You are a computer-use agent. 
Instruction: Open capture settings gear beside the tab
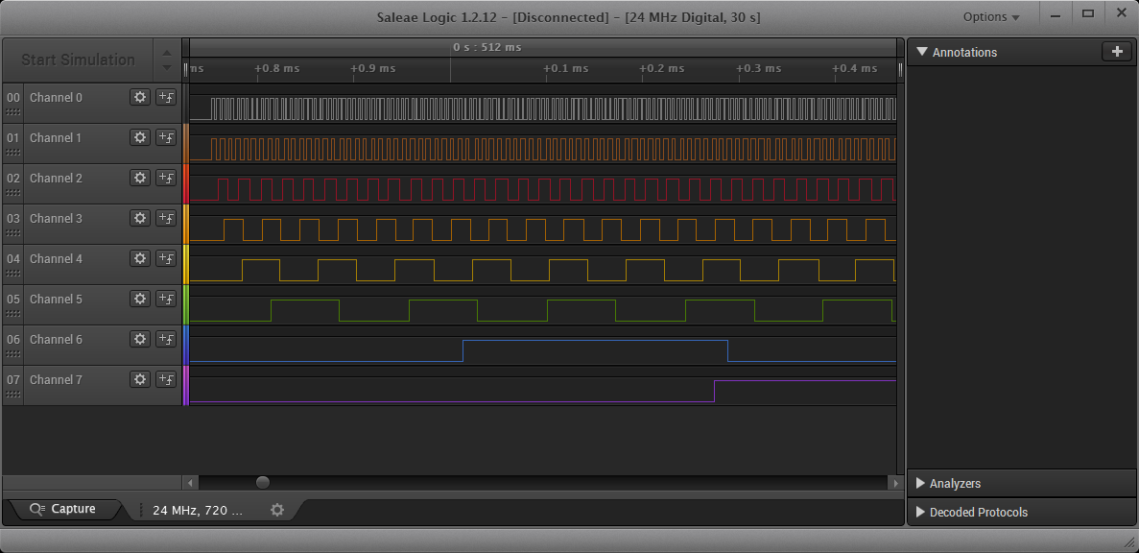coord(277,510)
